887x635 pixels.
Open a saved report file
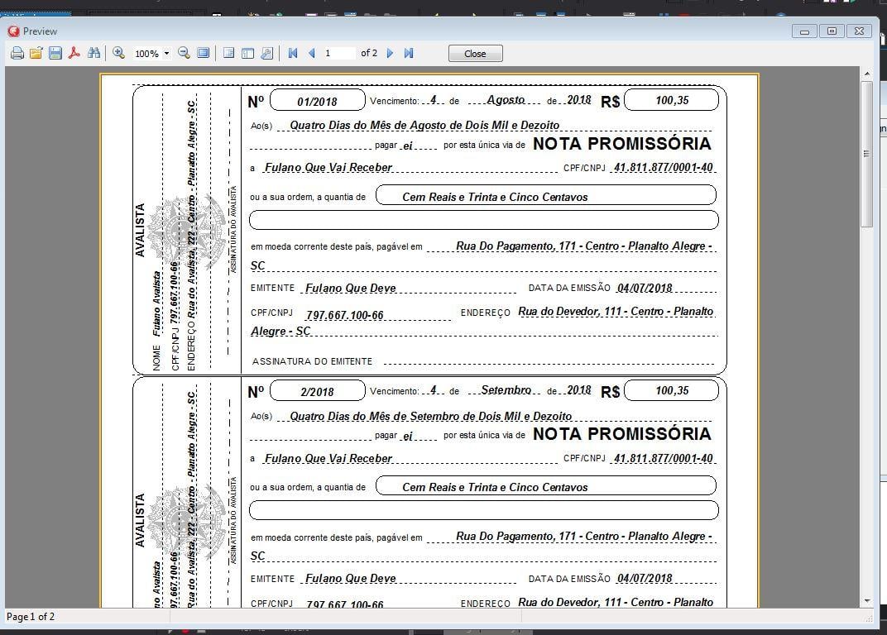(36, 53)
